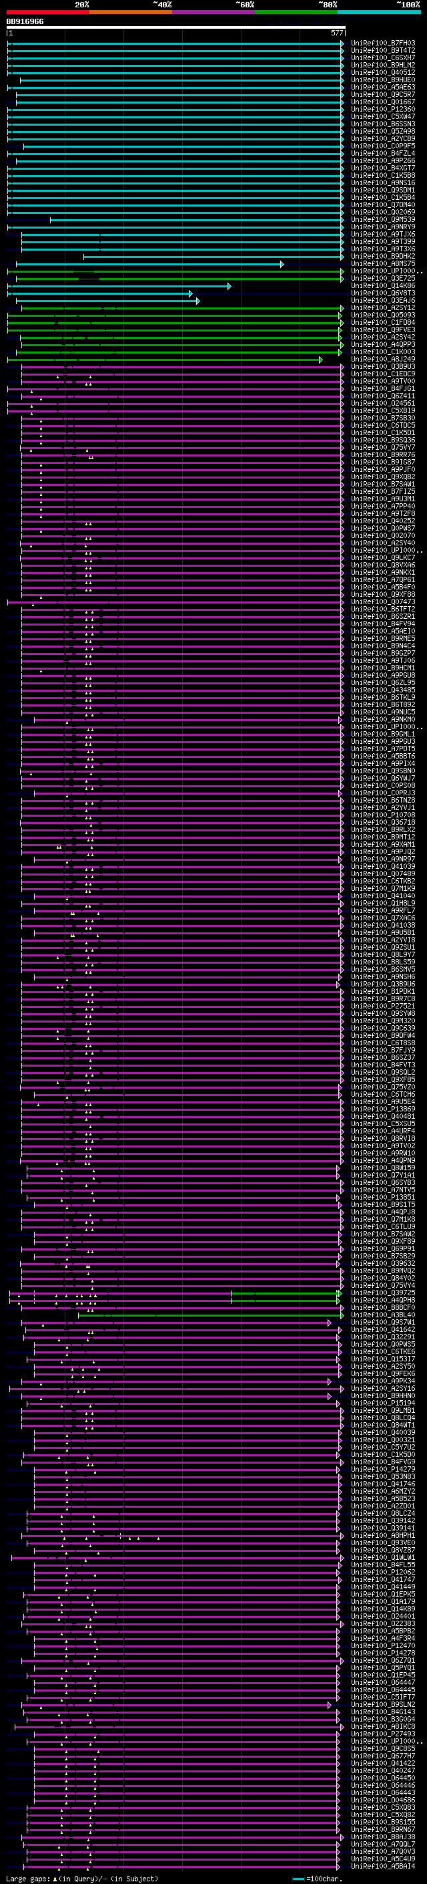Click the cyan ~100% legend color bar
This screenshot has width=427, height=1884.
[379, 12]
